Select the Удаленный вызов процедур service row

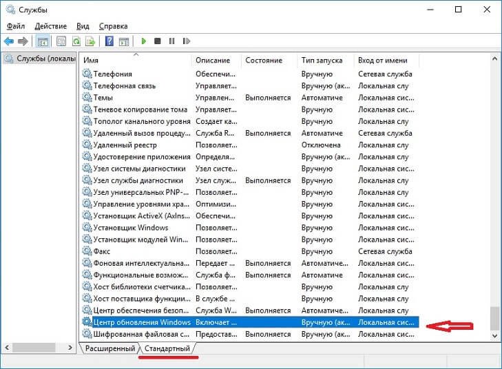250,133
